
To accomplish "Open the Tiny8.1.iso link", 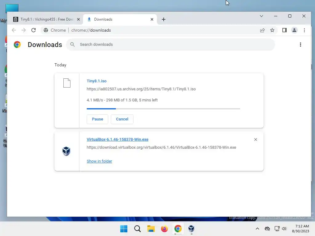I will tap(97, 81).
